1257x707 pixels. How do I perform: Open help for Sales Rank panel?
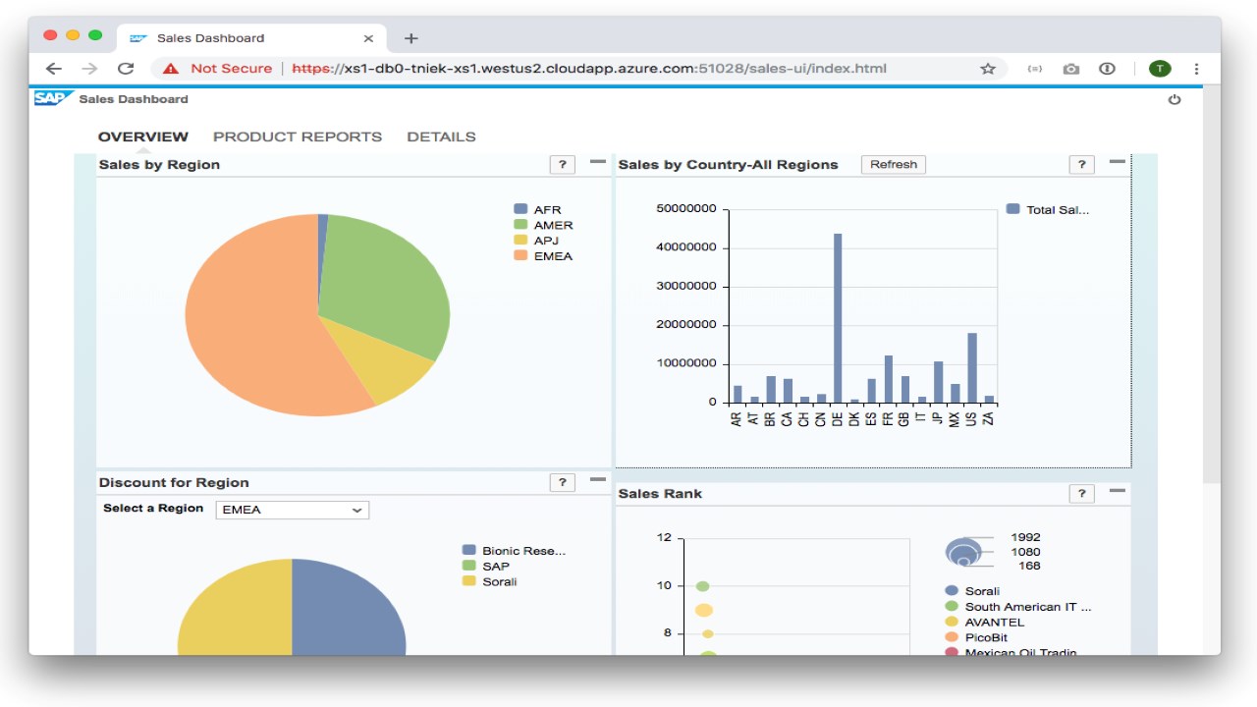(1081, 493)
